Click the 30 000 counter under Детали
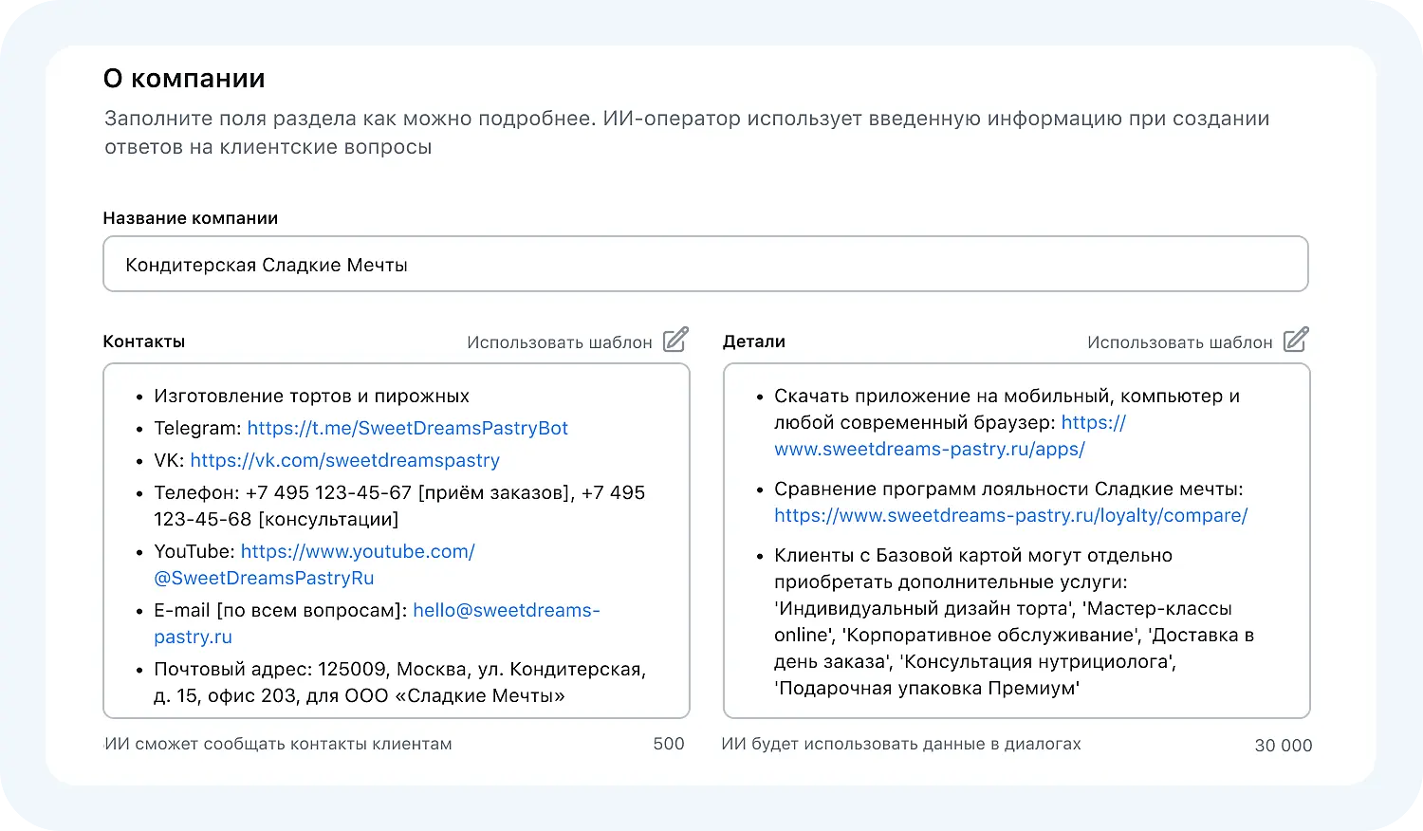Image resolution: width=1423 pixels, height=831 pixels. [1284, 746]
